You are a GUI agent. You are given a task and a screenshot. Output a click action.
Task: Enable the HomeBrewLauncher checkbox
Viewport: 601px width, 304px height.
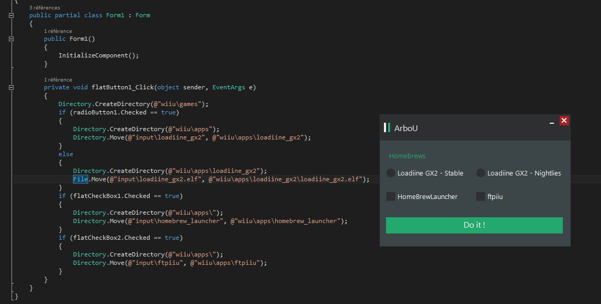coord(391,196)
